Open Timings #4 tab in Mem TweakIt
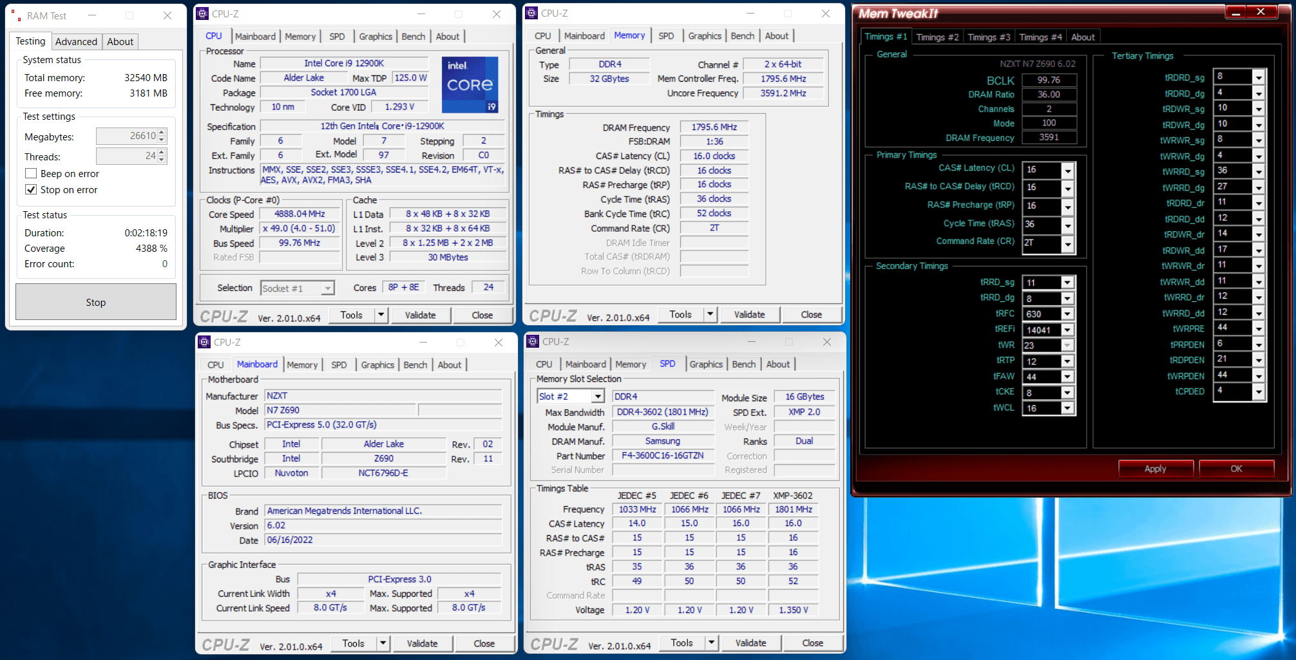The height and width of the screenshot is (660, 1296). tap(1040, 37)
